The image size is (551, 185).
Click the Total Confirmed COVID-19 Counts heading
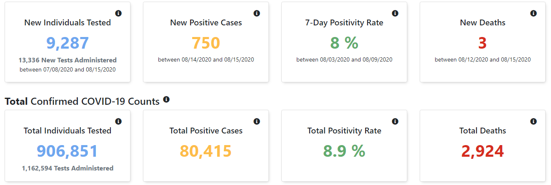[82, 101]
